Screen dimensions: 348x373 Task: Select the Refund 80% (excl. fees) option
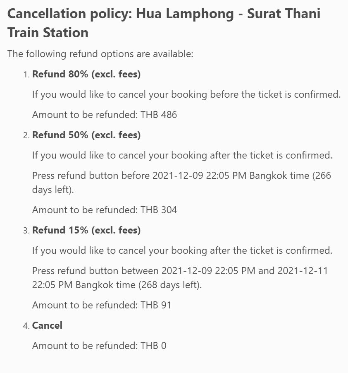(86, 75)
